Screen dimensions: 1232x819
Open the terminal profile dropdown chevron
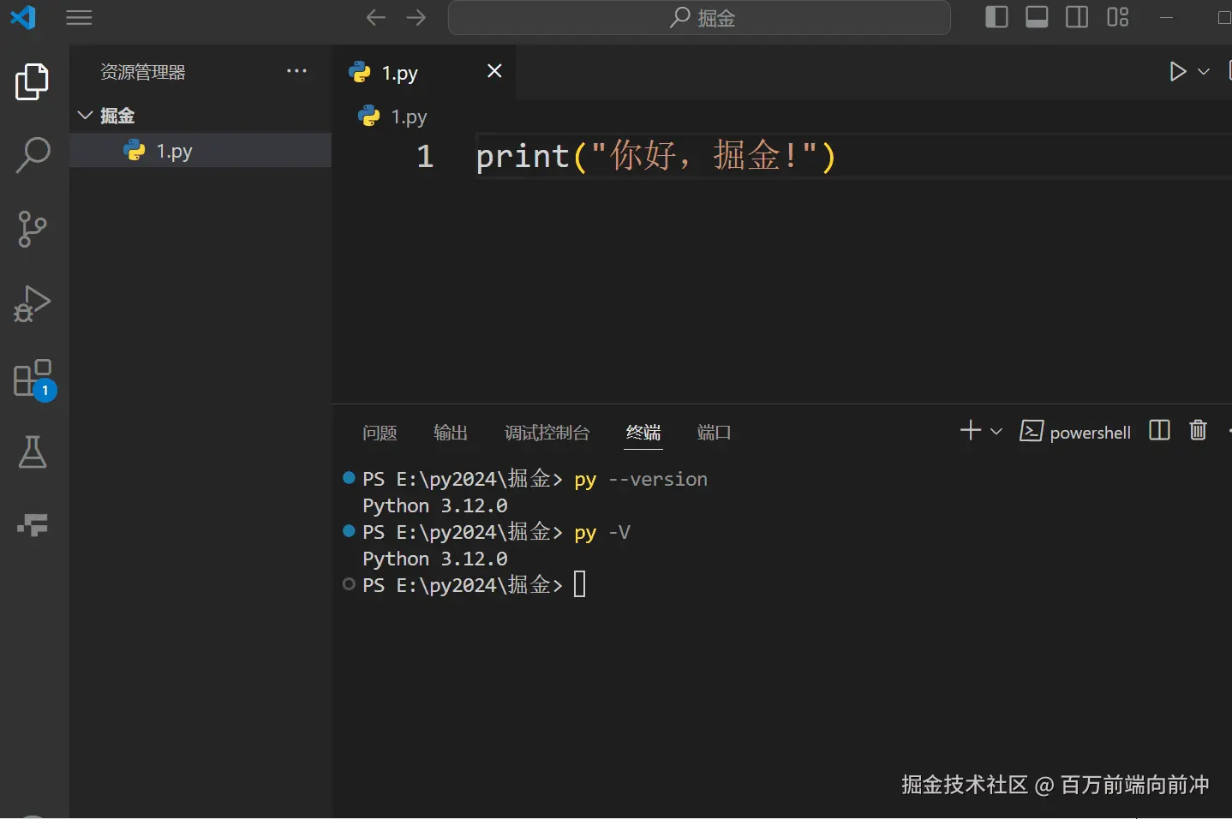[995, 431]
